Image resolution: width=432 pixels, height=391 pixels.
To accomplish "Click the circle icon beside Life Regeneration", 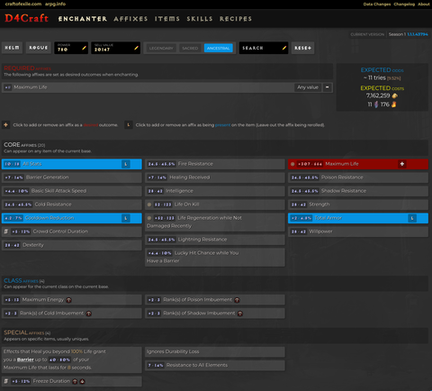I will (x=149, y=218).
